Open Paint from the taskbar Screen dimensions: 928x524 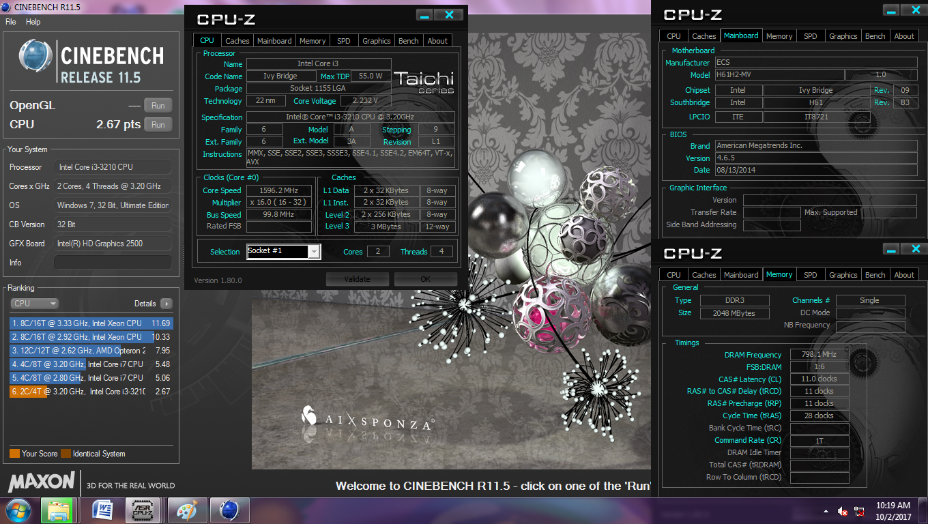186,510
